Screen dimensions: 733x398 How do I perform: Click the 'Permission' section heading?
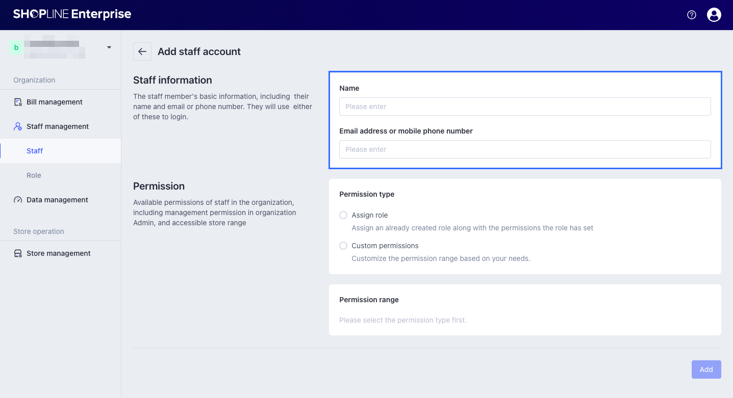pos(159,186)
